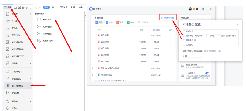The height and width of the screenshot is (111, 246).
Task: Click the 分享文档(D) share icon
Action: click(x=8, y=72)
